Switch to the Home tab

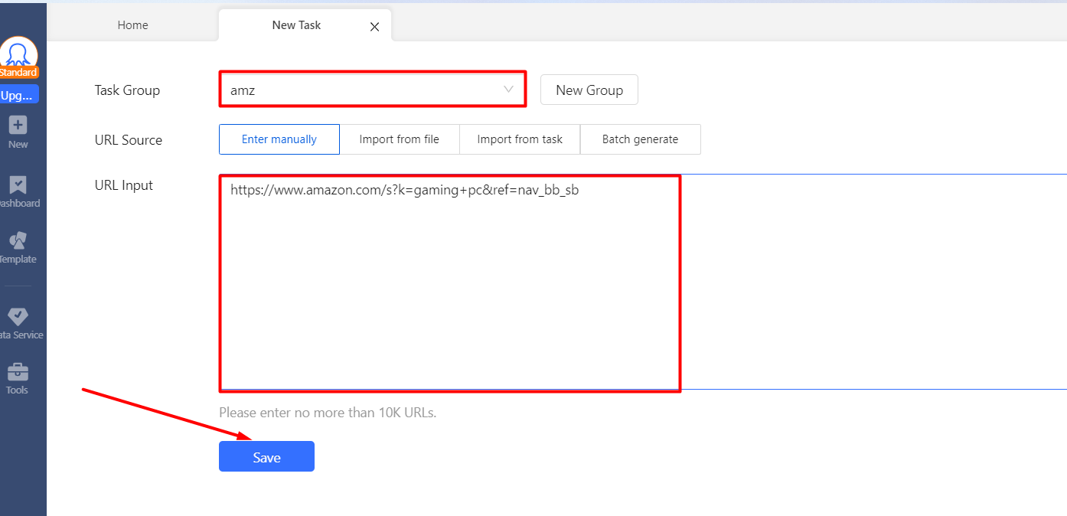pyautogui.click(x=132, y=24)
